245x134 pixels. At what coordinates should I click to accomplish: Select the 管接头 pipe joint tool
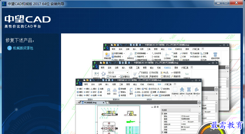122,92
